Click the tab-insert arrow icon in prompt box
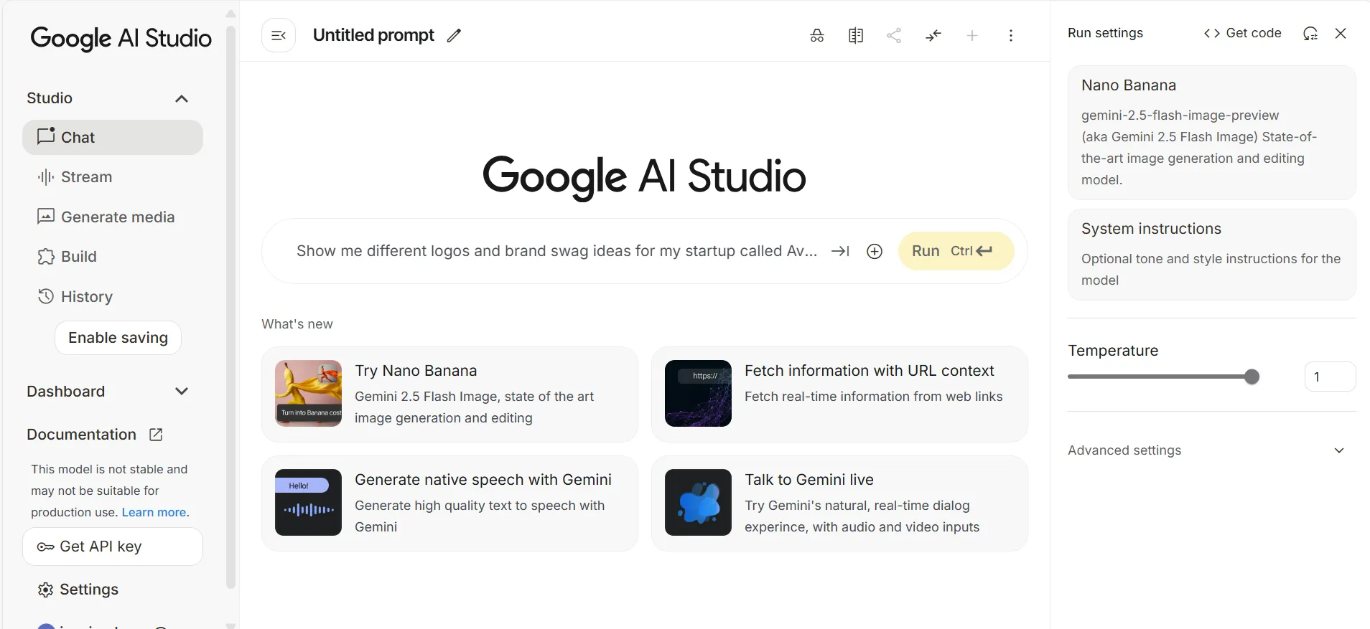 [x=840, y=251]
